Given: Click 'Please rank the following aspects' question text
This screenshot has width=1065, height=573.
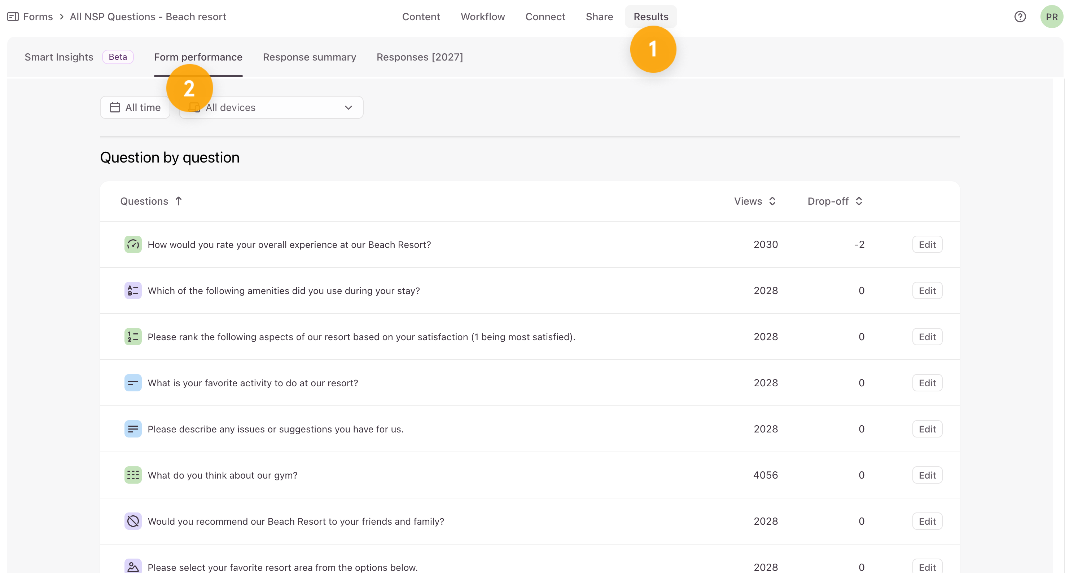Looking at the screenshot, I should pos(362,337).
